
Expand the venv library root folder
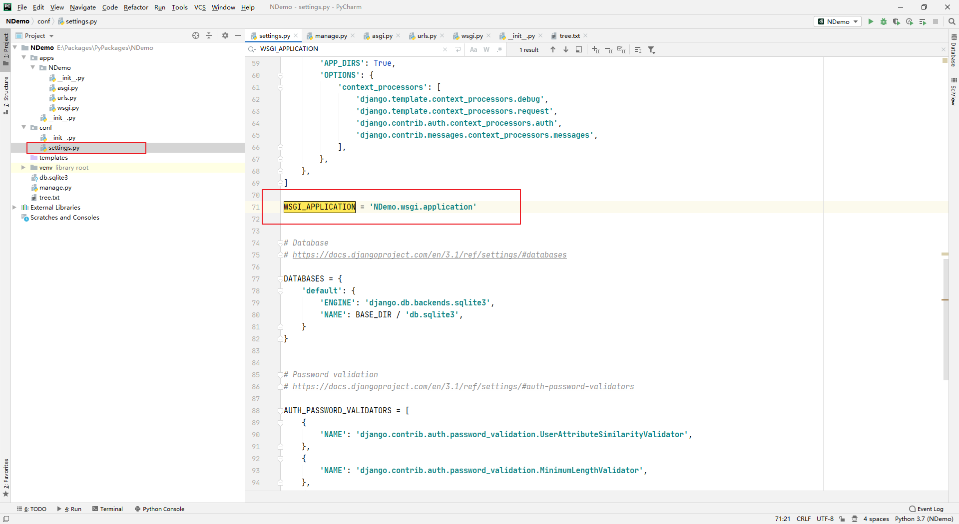pyautogui.click(x=23, y=168)
